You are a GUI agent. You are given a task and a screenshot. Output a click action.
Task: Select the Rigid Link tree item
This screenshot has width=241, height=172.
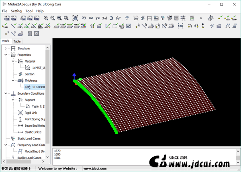[x=31, y=113]
